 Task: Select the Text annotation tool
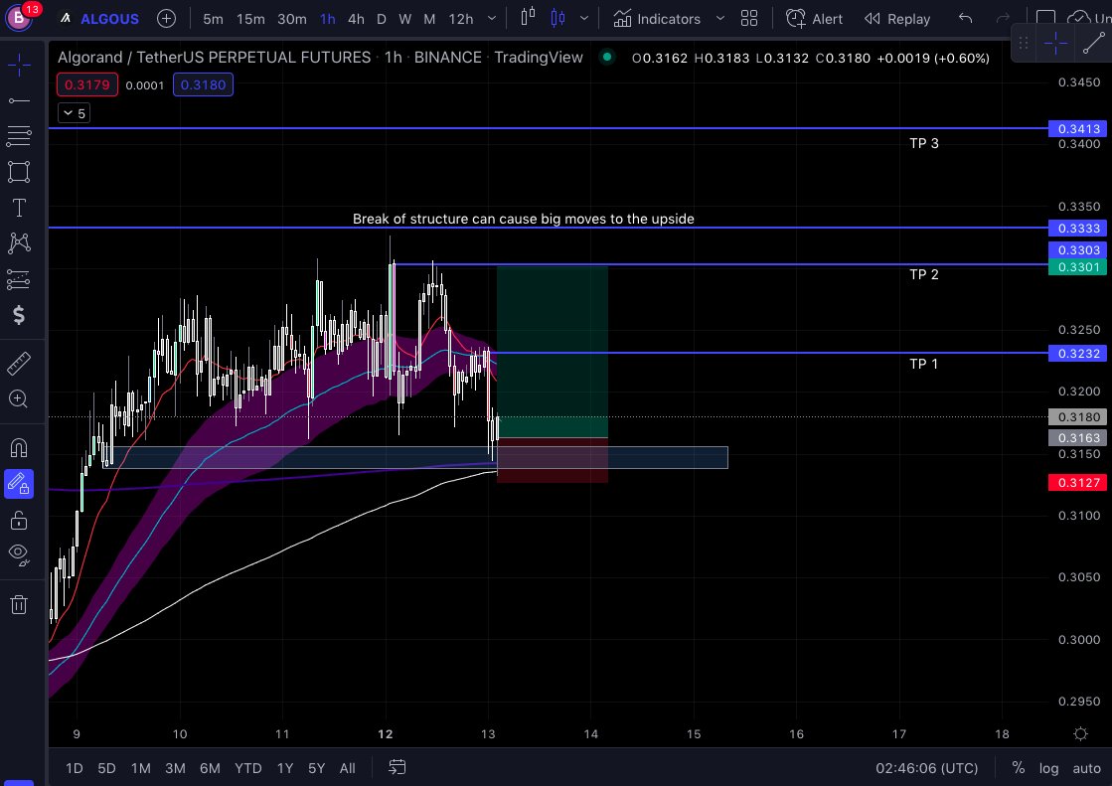pos(19,207)
